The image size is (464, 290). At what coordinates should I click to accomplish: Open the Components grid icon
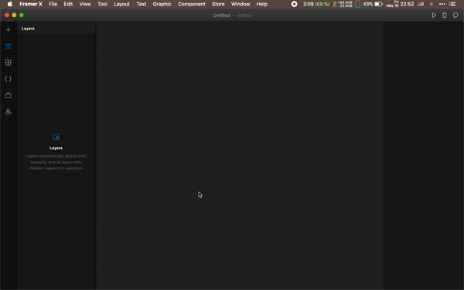tap(8, 63)
